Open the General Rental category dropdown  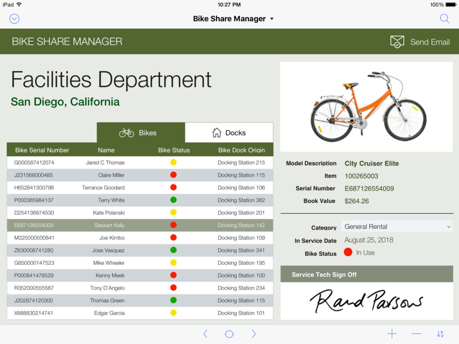tap(396, 227)
